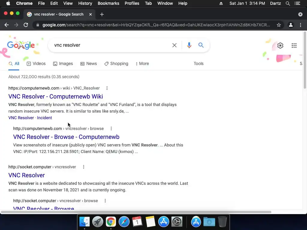
Task: Switch to News results
Action: pyautogui.click(x=88, y=63)
